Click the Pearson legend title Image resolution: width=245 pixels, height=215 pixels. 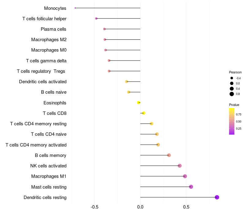(x=235, y=72)
